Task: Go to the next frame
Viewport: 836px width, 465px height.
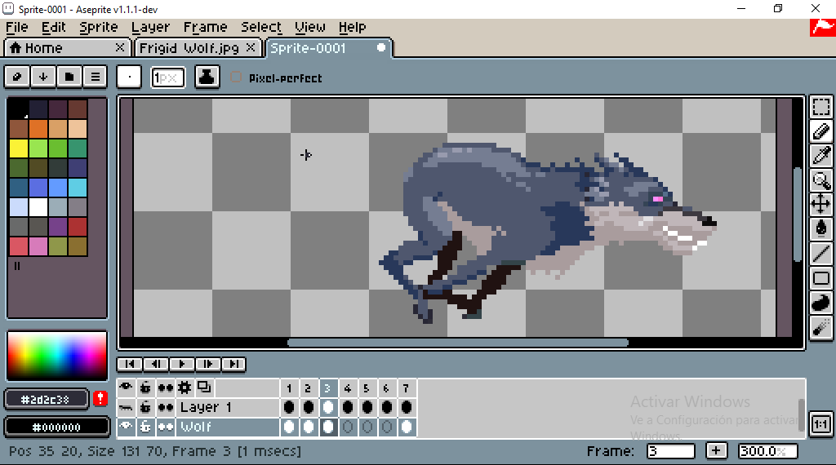Action: pyautogui.click(x=208, y=364)
